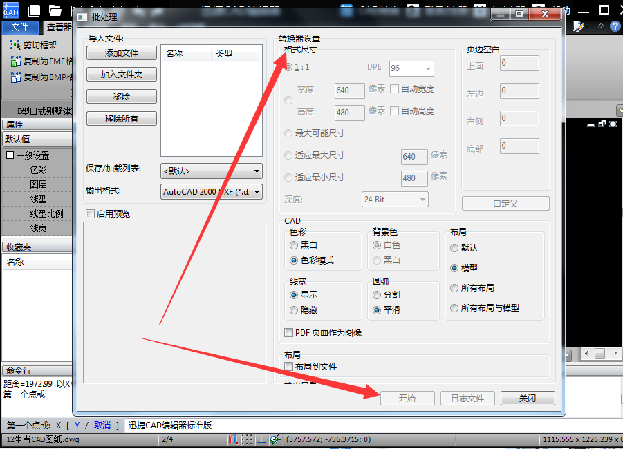Click the 底部 margin input field

[519, 146]
